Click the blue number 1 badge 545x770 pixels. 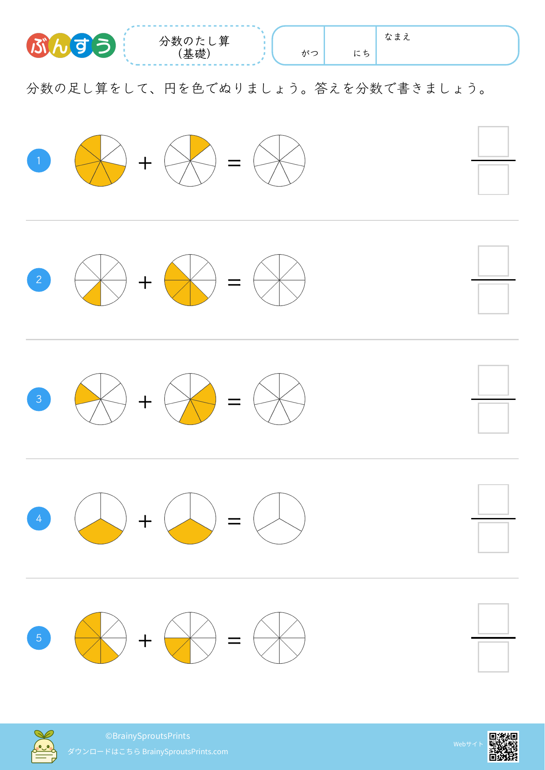(x=39, y=161)
